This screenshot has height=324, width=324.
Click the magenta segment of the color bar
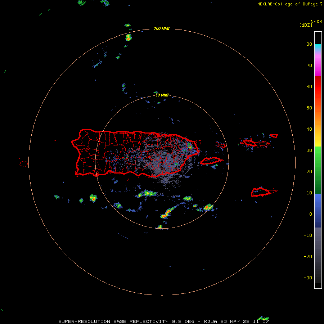318,65
